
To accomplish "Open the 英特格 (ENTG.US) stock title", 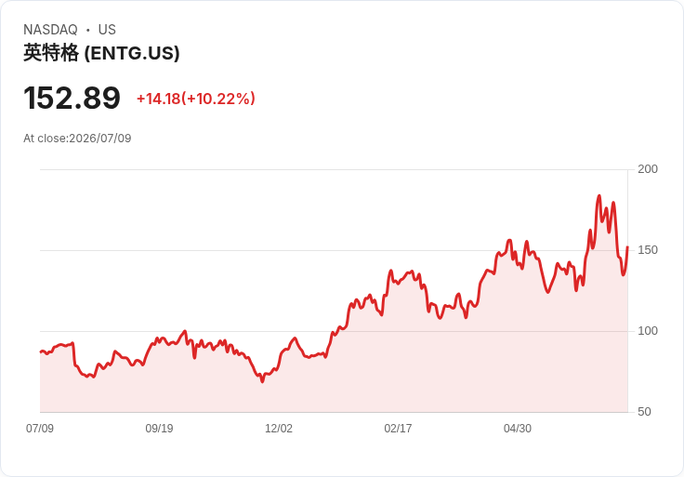I will click(101, 53).
